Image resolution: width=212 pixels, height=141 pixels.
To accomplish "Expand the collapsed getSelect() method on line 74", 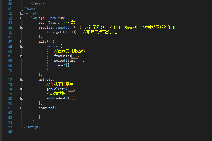I will pos(21,89).
